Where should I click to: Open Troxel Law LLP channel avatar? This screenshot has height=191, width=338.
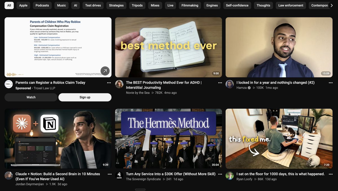click(9, 84)
